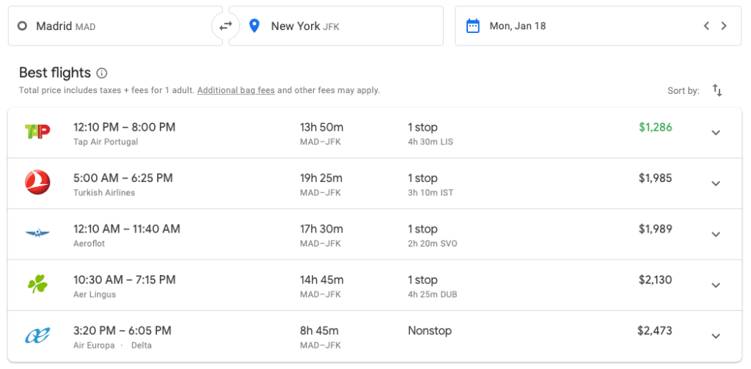This screenshot has height=369, width=751.
Task: Edit the Madrid MAD origin field
Action: pos(110,26)
